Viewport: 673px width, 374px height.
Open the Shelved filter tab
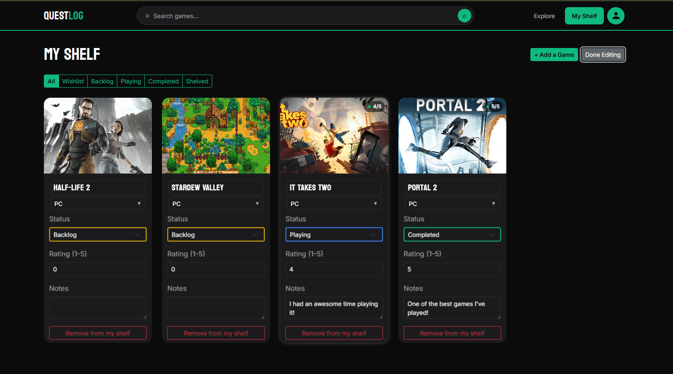197,81
